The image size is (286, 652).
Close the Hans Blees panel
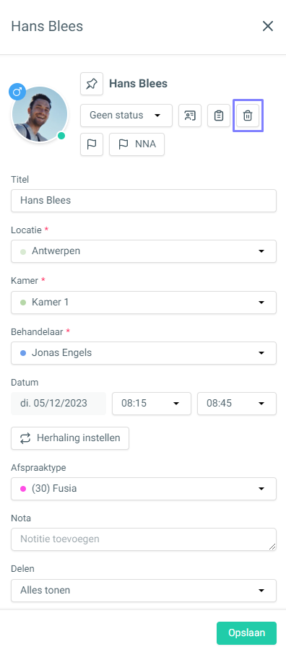coord(268,26)
